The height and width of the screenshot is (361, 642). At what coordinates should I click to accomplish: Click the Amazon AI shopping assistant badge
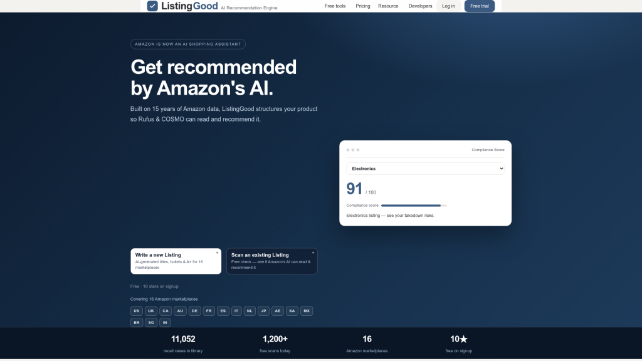pyautogui.click(x=188, y=44)
